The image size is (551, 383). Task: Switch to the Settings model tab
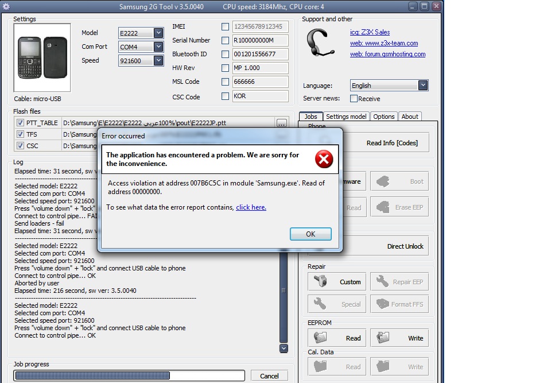coord(346,117)
